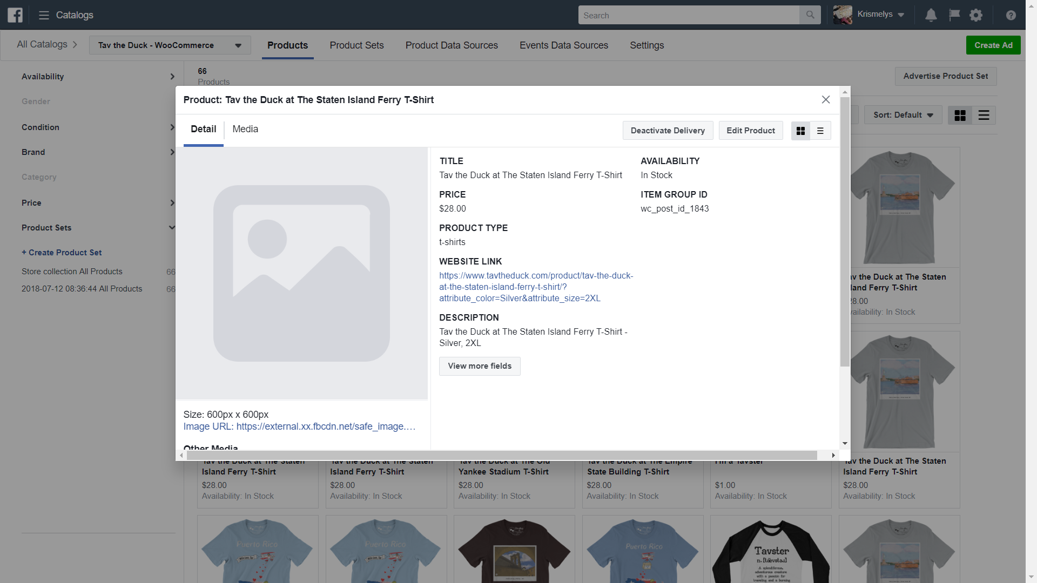
Task: Open the product website link
Action: click(x=536, y=287)
